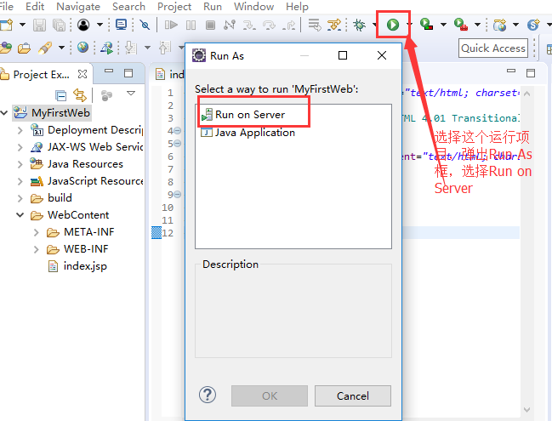Select the Project Explorer tab
The width and height of the screenshot is (552, 421).
41,75
